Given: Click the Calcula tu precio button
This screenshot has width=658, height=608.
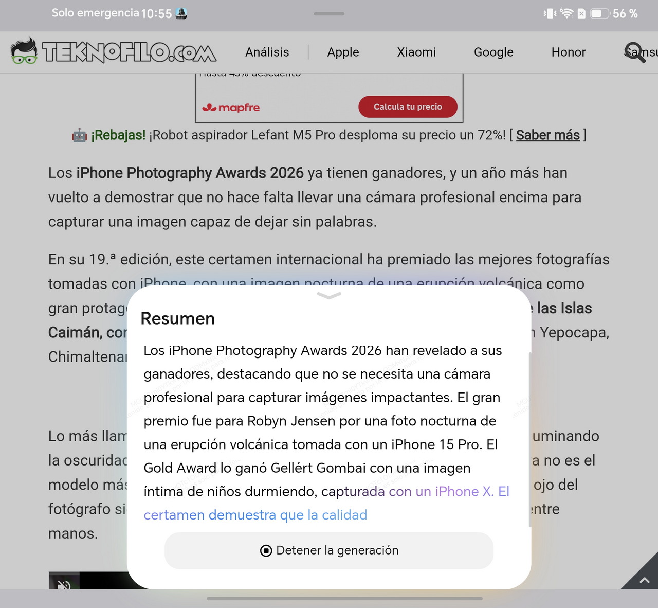Looking at the screenshot, I should [x=408, y=106].
